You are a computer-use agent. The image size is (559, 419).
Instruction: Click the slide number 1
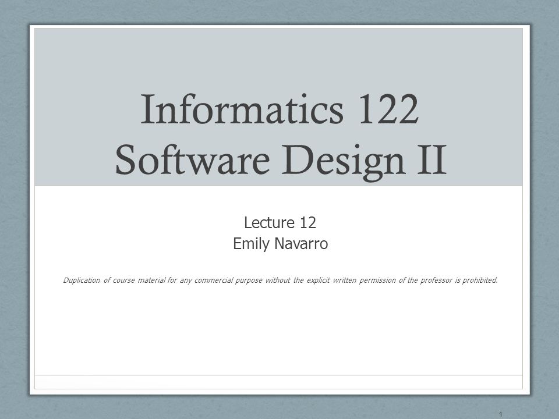(501, 415)
